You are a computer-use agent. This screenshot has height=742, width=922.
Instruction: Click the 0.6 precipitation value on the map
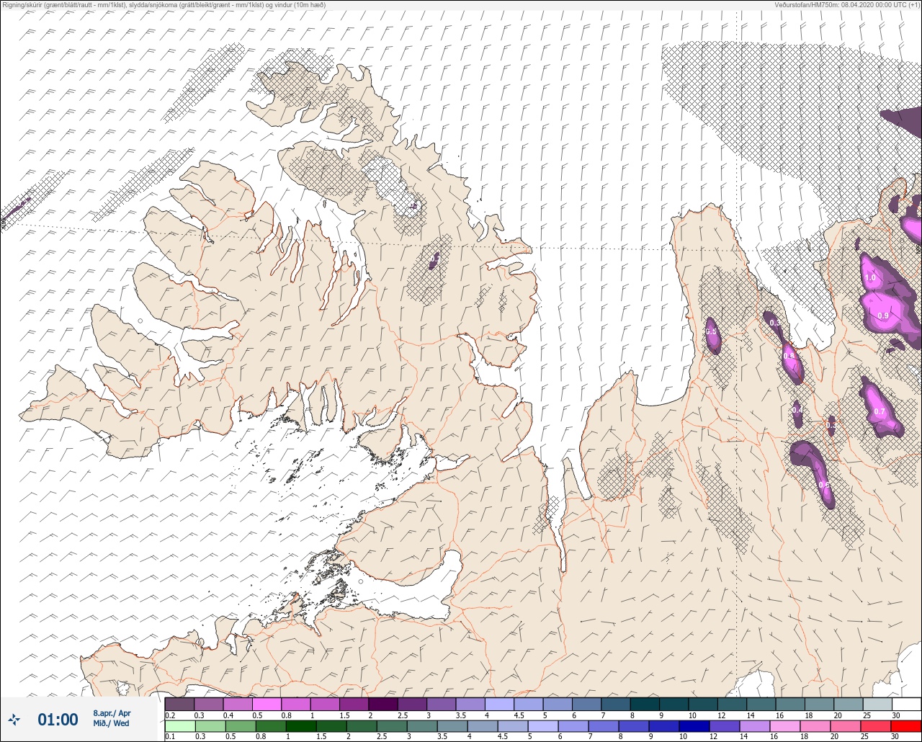825,485
